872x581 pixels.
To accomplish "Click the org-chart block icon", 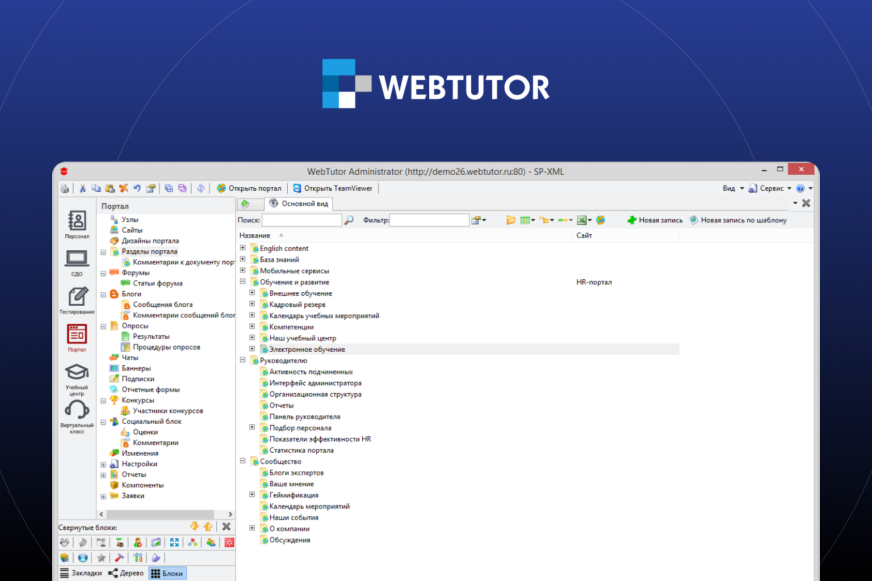I will tap(192, 542).
